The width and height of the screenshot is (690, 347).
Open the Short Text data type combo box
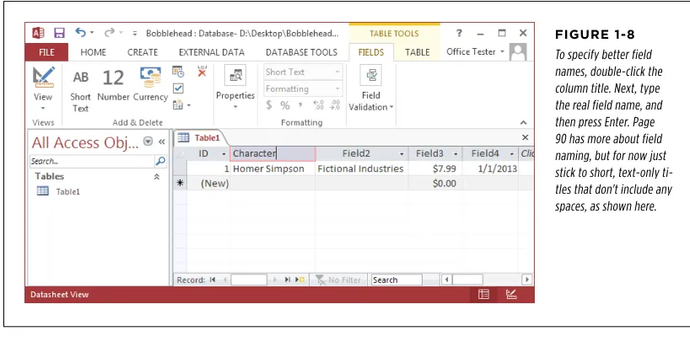303,72
